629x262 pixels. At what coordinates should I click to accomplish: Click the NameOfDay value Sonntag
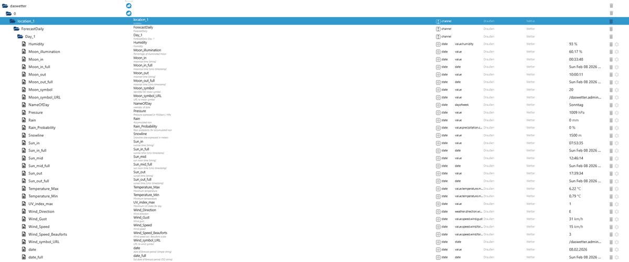[576, 105]
